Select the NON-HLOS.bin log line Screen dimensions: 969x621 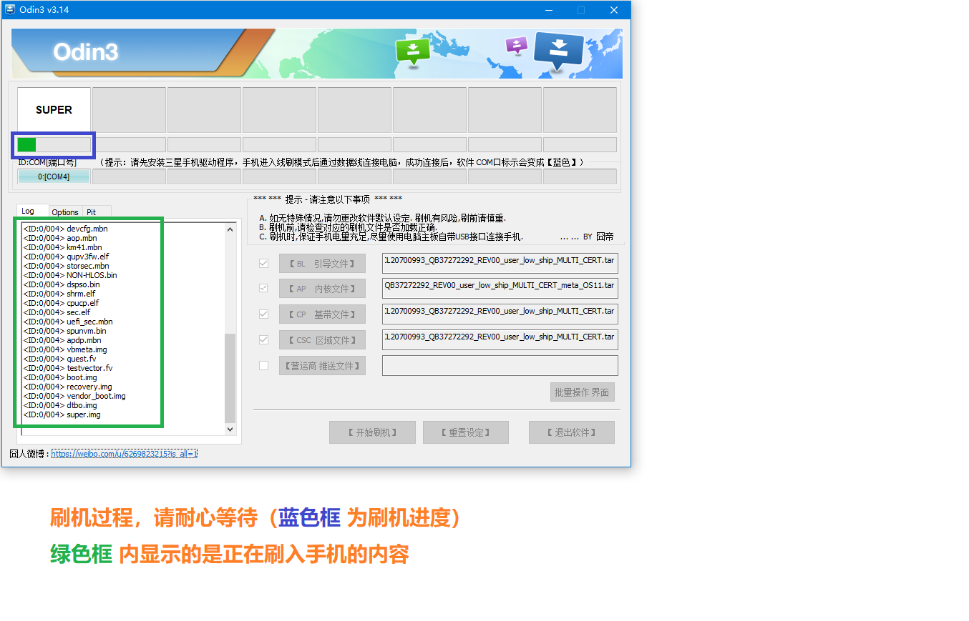[x=70, y=275]
